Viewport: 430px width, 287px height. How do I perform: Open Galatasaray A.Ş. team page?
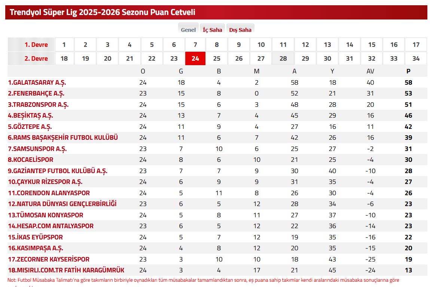click(37, 82)
